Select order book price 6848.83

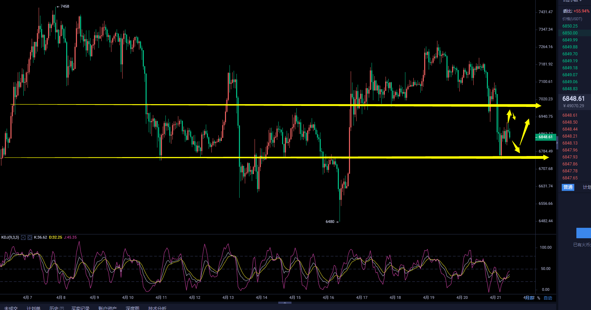[x=570, y=89]
